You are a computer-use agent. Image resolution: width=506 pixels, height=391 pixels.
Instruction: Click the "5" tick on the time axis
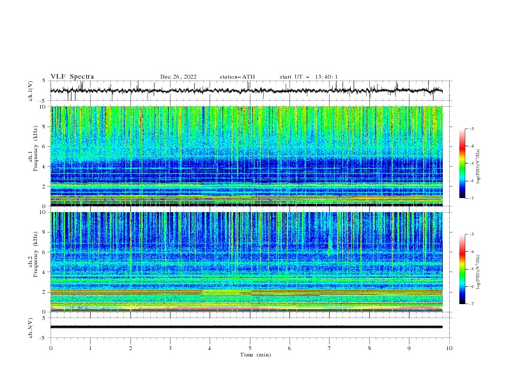pyautogui.click(x=250, y=348)
